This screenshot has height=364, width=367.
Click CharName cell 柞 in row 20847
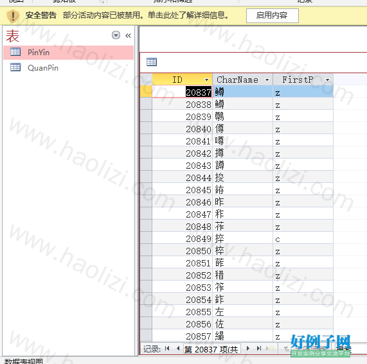[242, 214]
